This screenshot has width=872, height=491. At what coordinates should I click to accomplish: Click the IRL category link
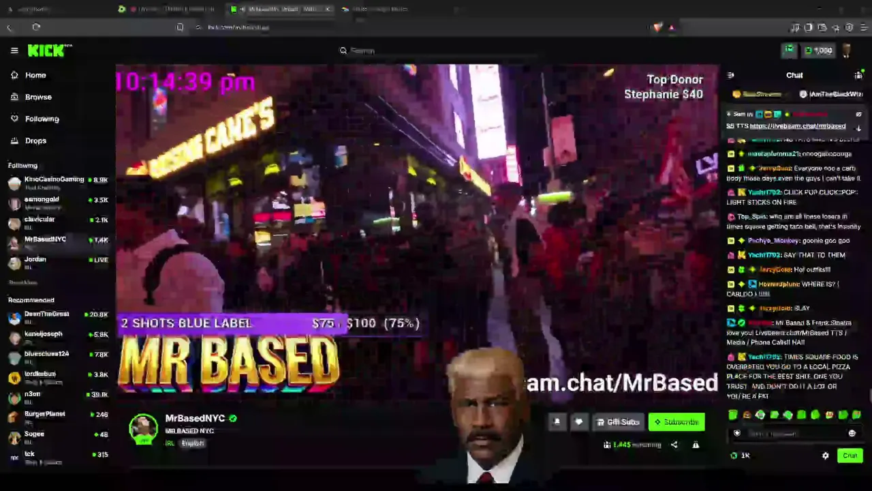(x=170, y=443)
